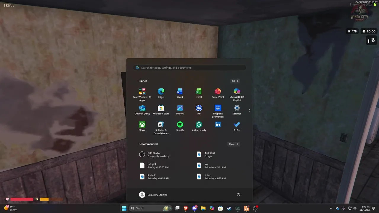
Task: Open the Xbox Game Bar taskbar icon
Action: pos(238,208)
